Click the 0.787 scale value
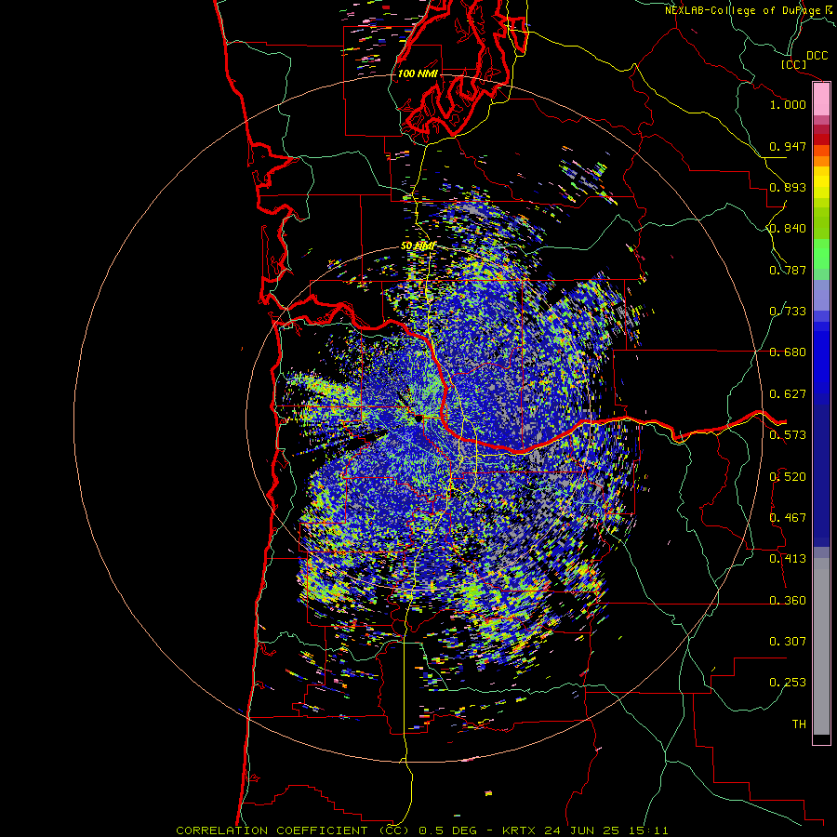Viewport: 837px width, 837px height. click(788, 270)
